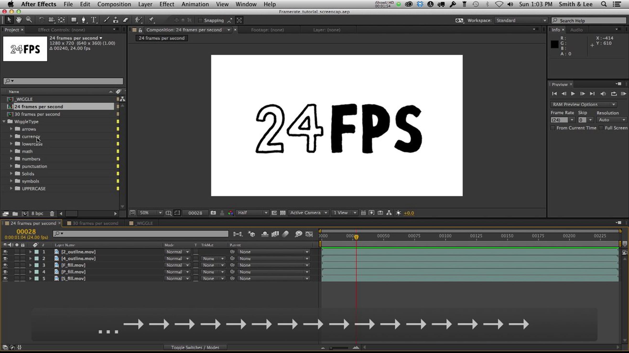Enable the Snapping checkbox

pos(200,20)
